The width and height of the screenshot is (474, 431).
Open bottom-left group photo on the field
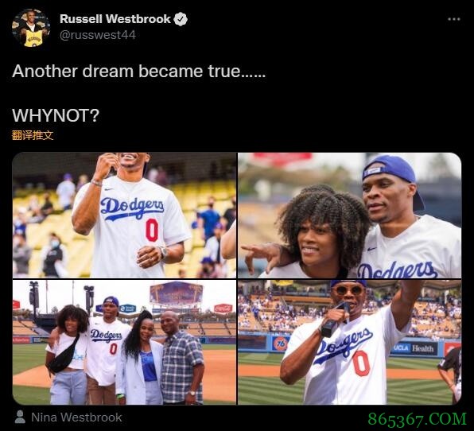point(124,342)
